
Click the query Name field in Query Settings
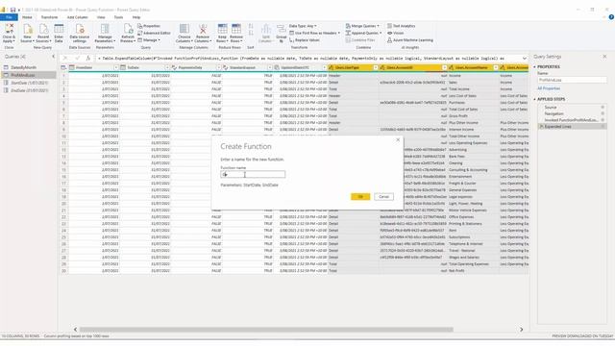[x=572, y=80]
